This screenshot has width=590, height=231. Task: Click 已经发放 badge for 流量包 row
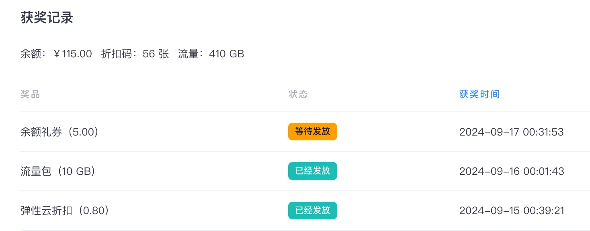point(313,171)
